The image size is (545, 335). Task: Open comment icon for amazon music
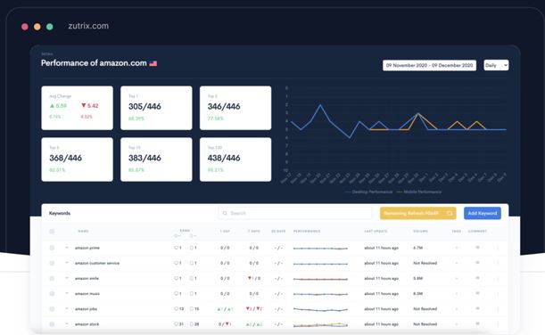pos(477,293)
